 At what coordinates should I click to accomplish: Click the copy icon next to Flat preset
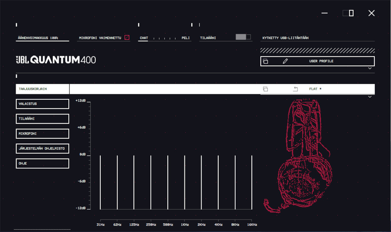[x=265, y=89]
